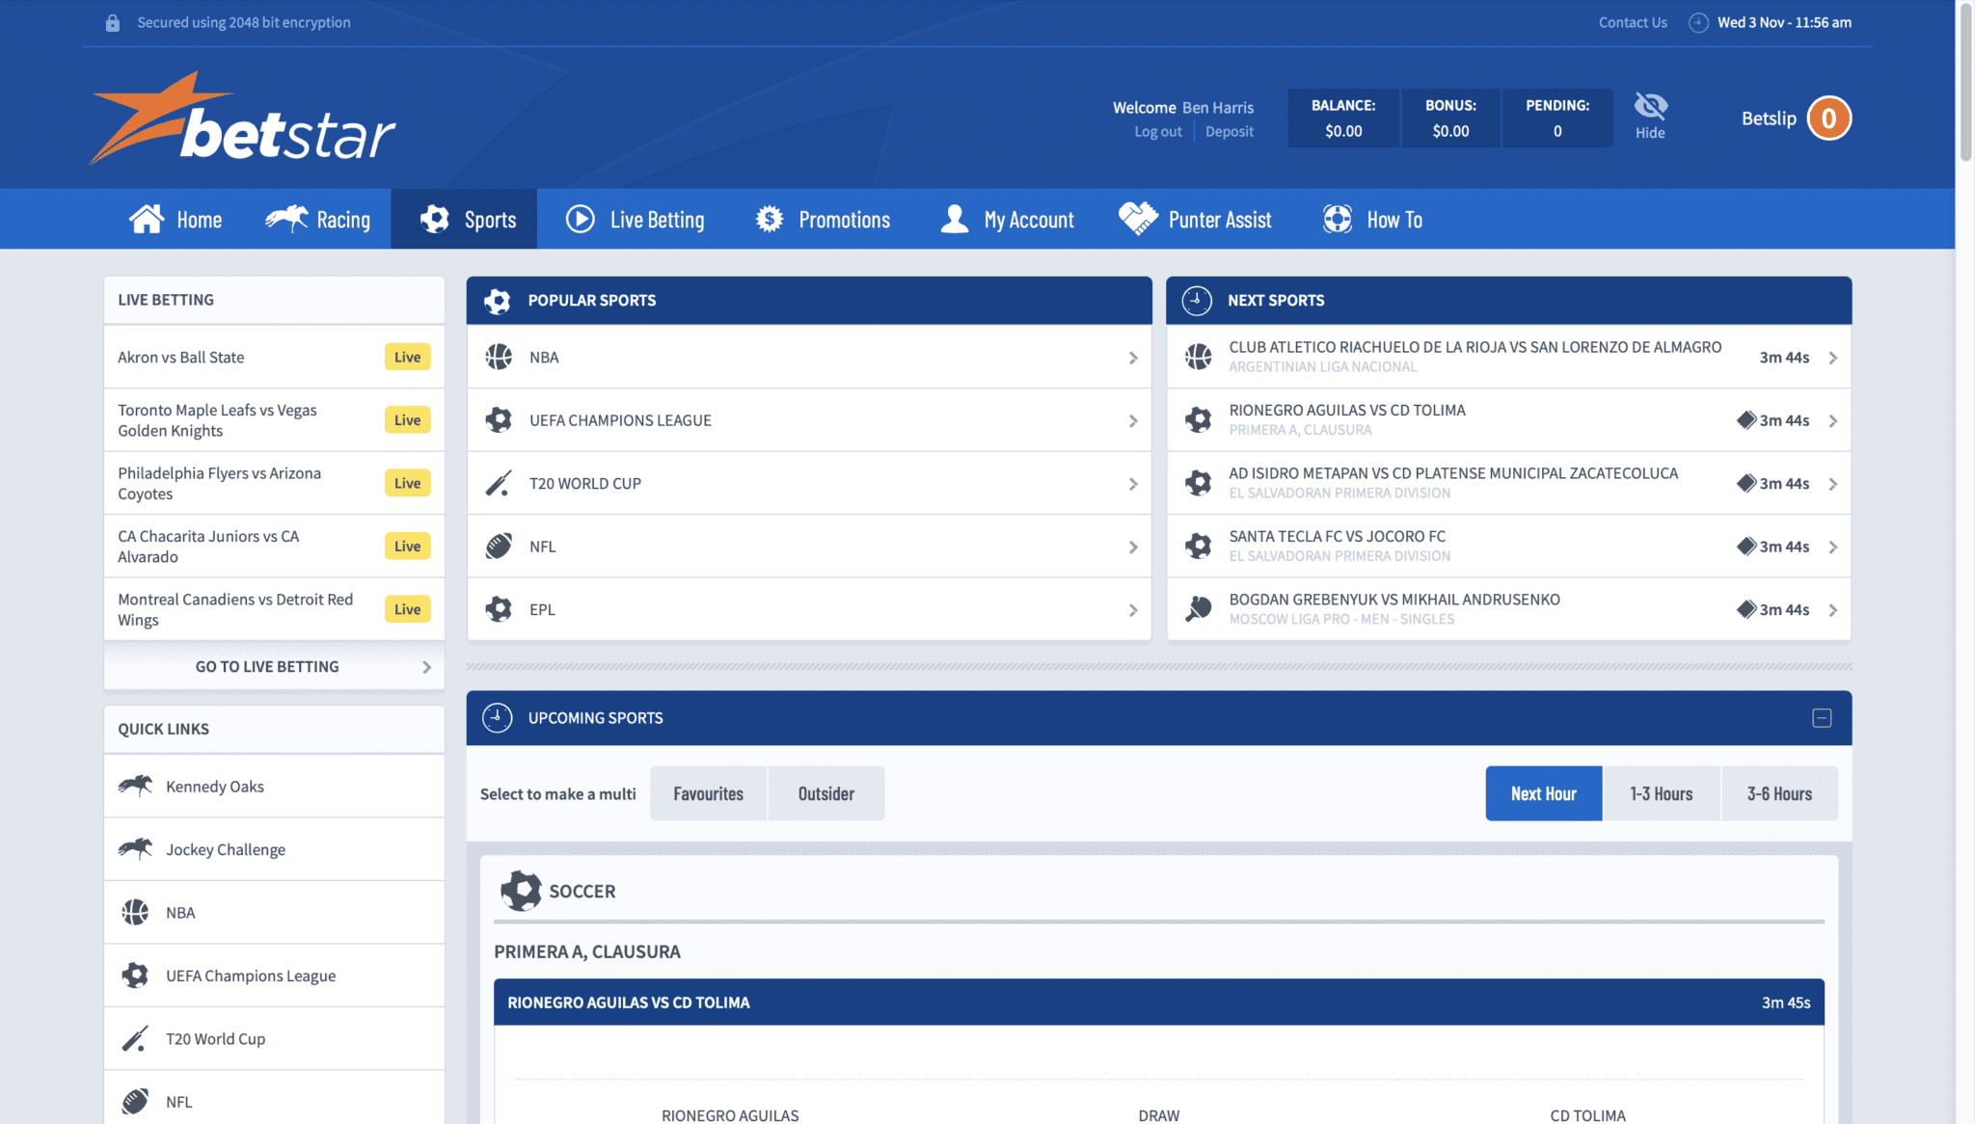Open the Racing menu item

coord(317,219)
